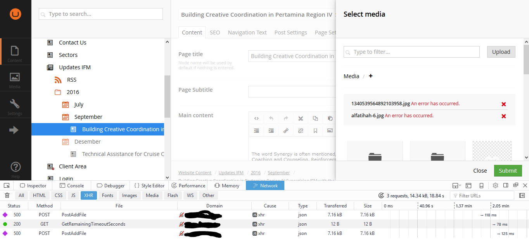Click the media filter input field
Screen dimensions: 529x245
(411, 51)
